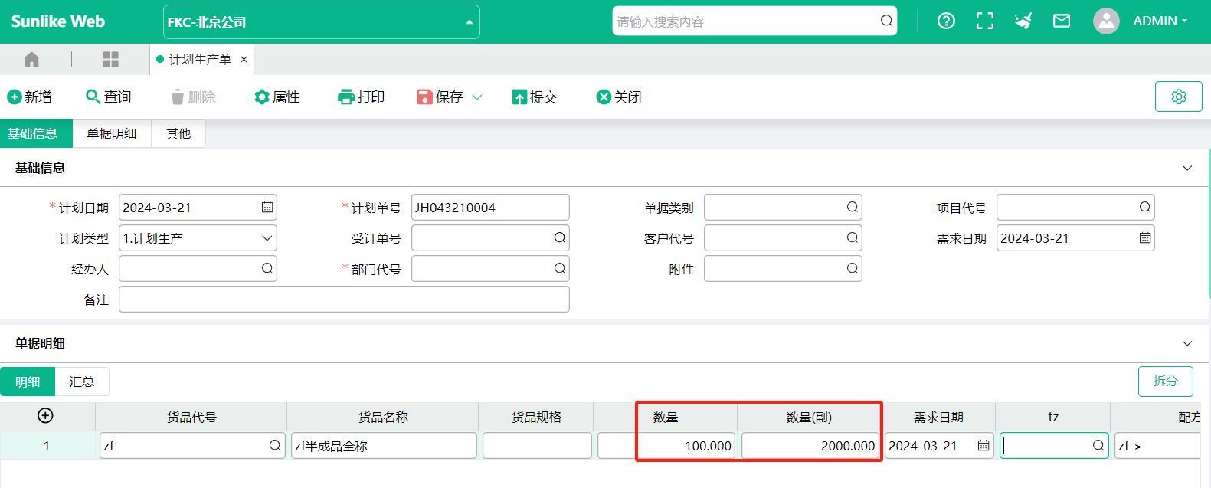Click search icon in 客户代号 field
Image resolution: width=1211 pixels, height=488 pixels.
(x=852, y=238)
